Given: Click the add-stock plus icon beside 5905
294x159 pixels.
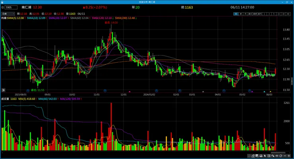Looking at the screenshot, I should [x=3, y=8].
